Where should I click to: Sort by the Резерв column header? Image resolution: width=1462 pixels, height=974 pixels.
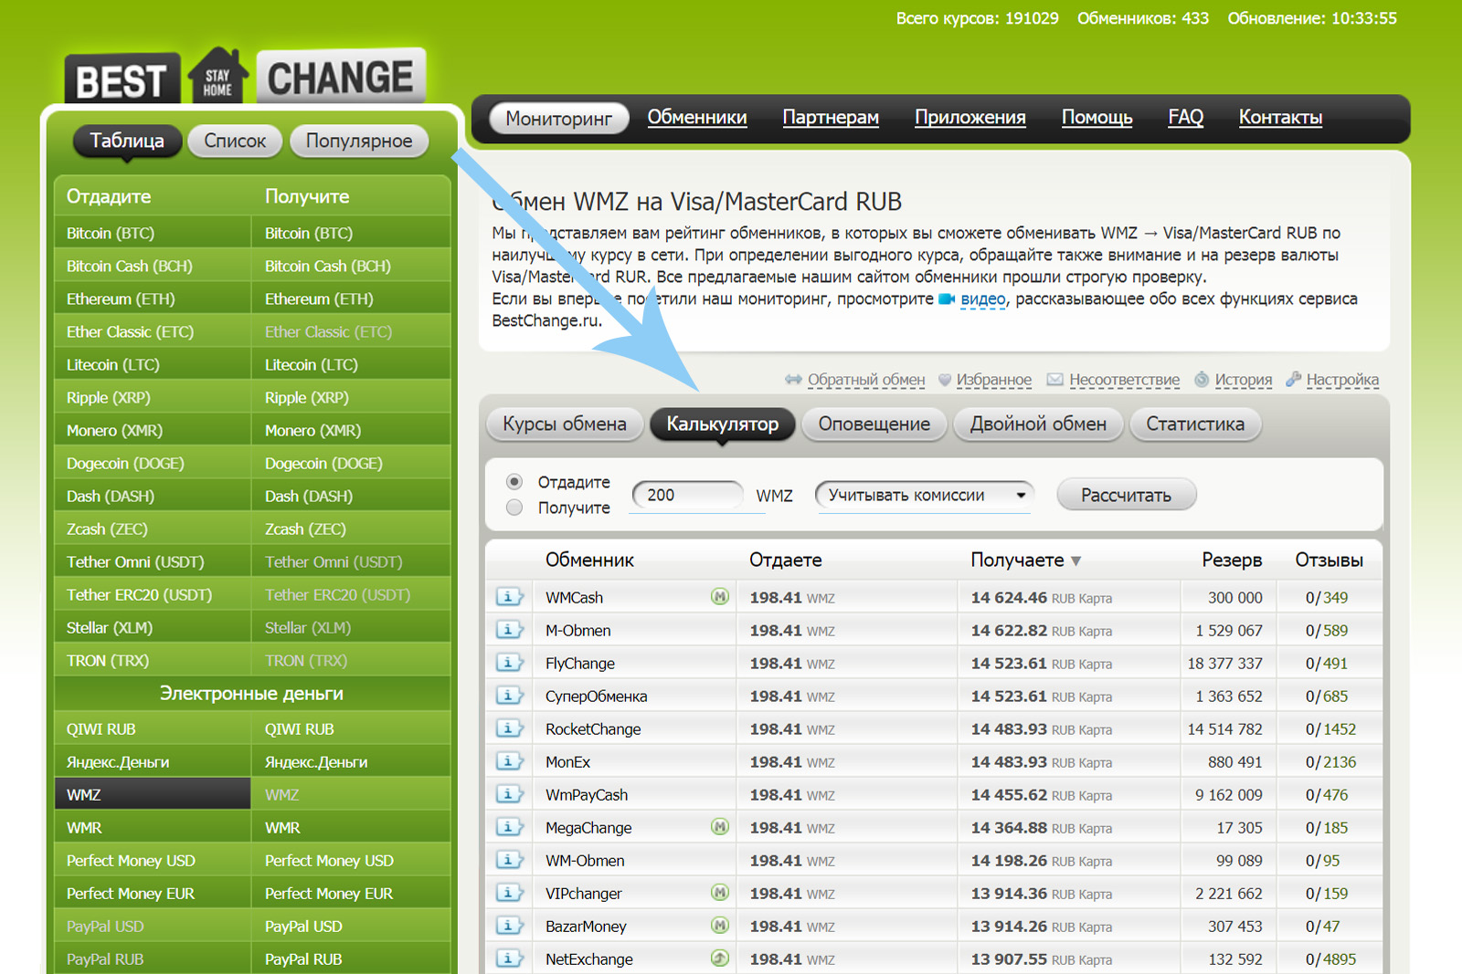1232,560
